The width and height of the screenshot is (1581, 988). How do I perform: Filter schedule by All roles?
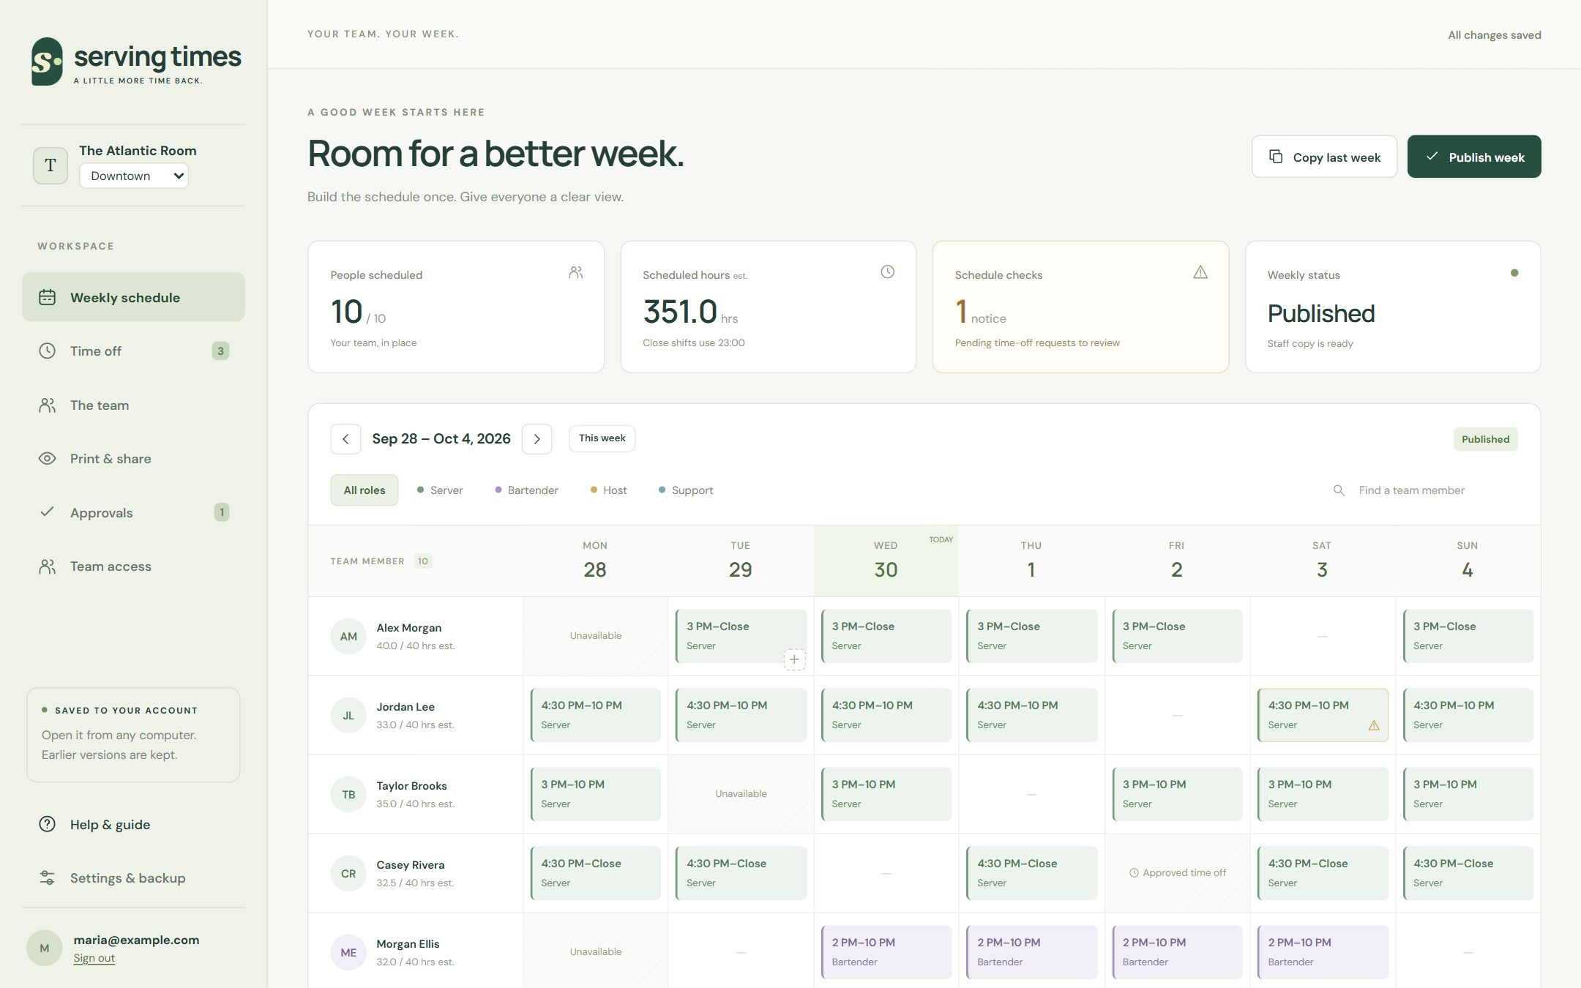tap(365, 490)
